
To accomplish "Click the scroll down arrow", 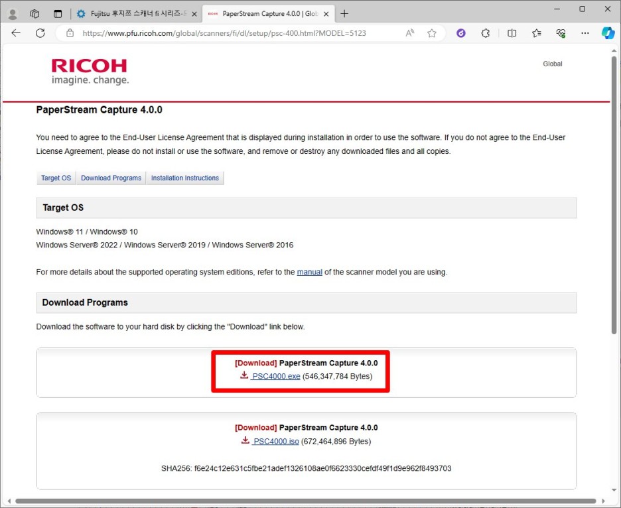I will pyautogui.click(x=614, y=490).
